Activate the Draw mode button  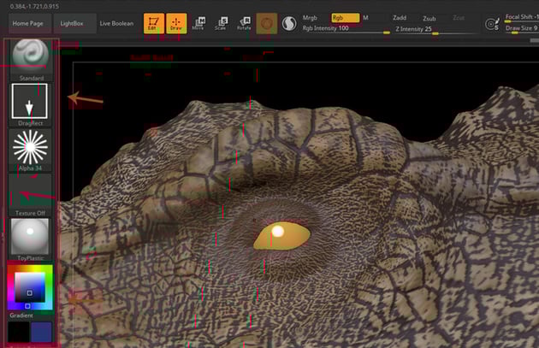pos(177,24)
